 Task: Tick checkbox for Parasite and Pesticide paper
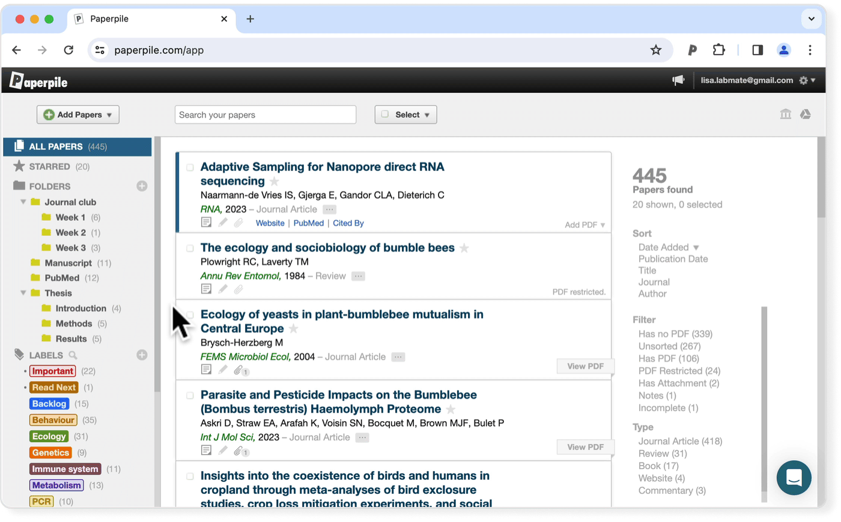point(190,395)
